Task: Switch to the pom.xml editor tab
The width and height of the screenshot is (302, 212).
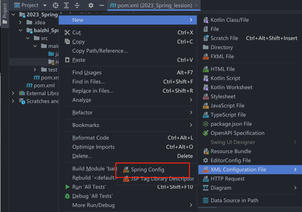Action: [x=151, y=5]
